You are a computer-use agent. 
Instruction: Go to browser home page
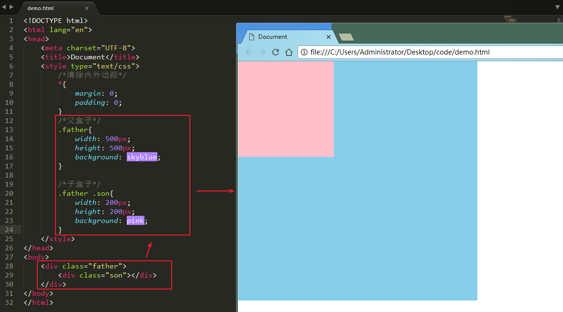pyautogui.click(x=289, y=53)
